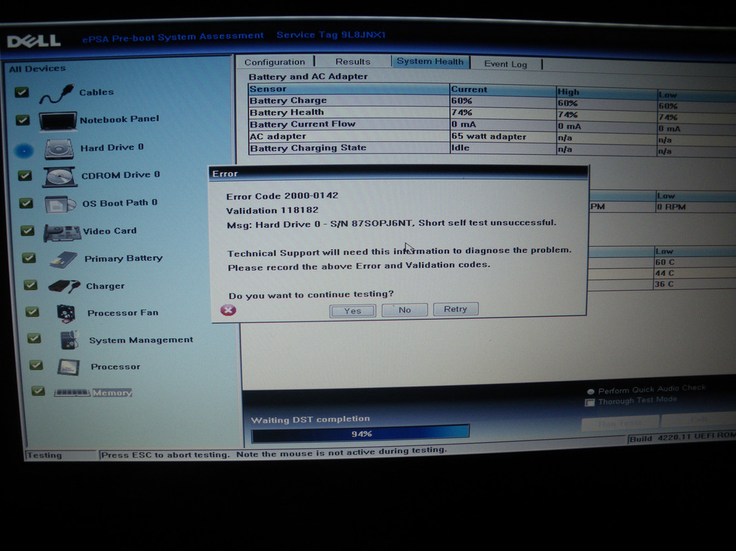736x551 pixels.
Task: Click the 'All Devices' heading
Action: pyautogui.click(x=37, y=69)
